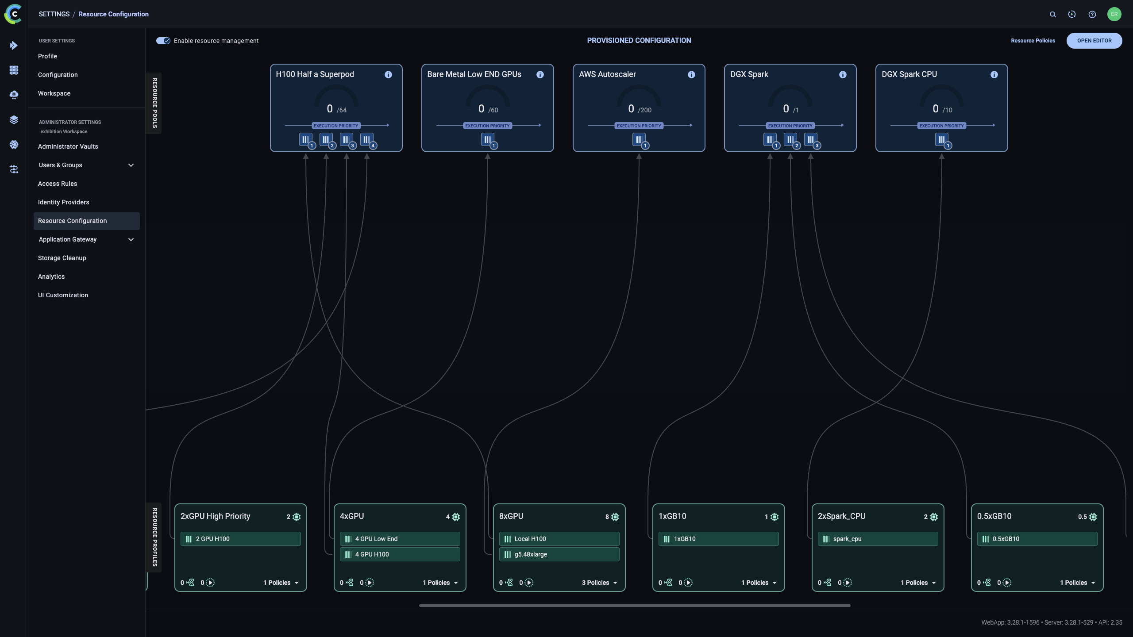Image resolution: width=1133 pixels, height=637 pixels.
Task: Click the ClearML logo icon
Action: pos(13,14)
